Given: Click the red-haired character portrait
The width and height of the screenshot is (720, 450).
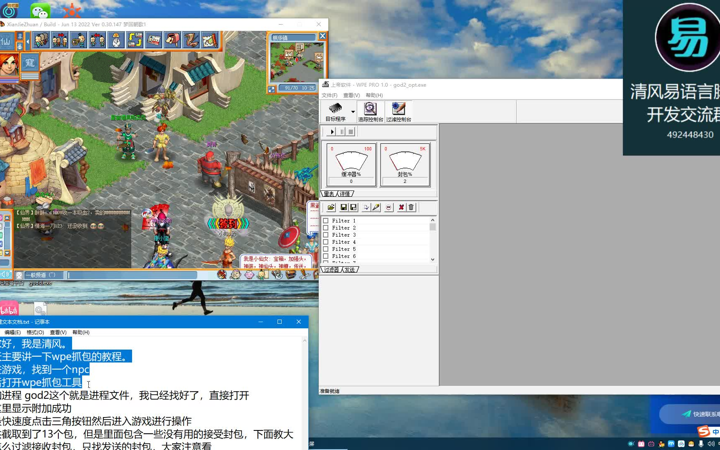Looking at the screenshot, I should [x=9, y=65].
